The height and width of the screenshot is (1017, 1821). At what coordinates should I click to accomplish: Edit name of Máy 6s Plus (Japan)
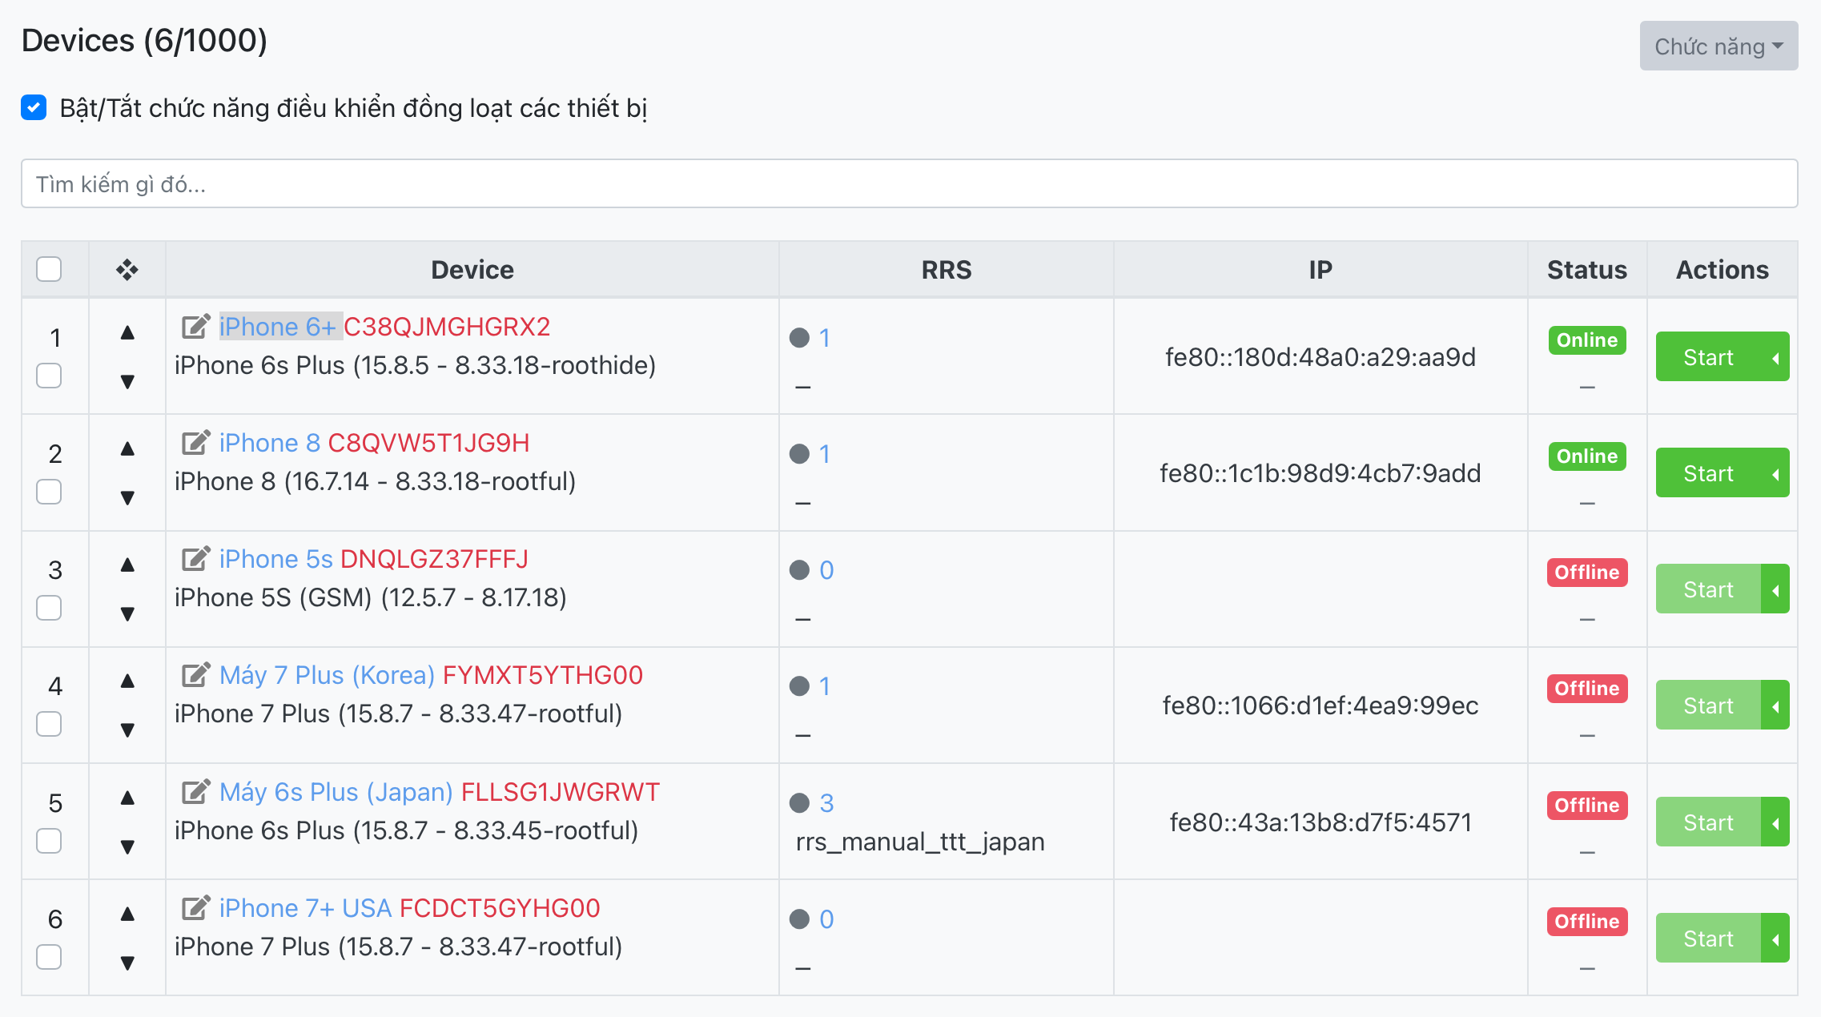tap(195, 791)
